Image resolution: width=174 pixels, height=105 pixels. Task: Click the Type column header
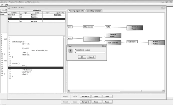click(x=25, y=13)
